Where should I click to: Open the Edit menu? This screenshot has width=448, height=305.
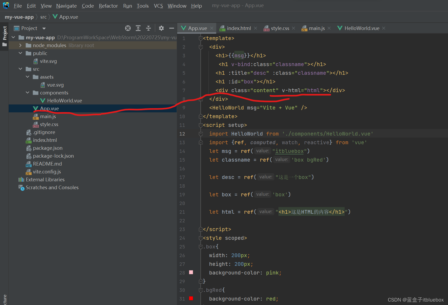(31, 6)
